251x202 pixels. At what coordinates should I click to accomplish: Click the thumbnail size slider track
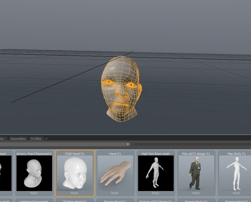(193, 144)
